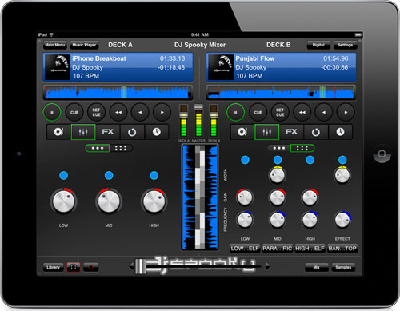
Task: Open LOW...ELF filter type selector
Action: click(x=245, y=249)
